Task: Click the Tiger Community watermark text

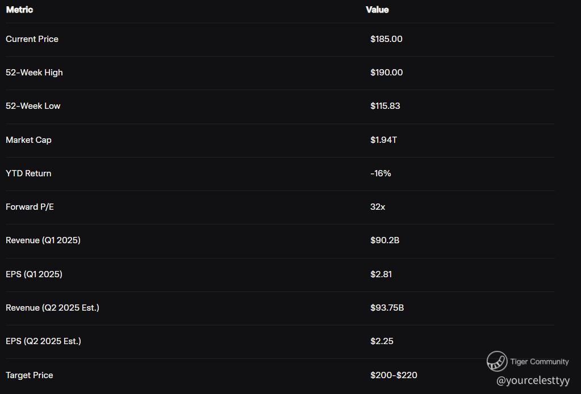Action: (x=539, y=362)
